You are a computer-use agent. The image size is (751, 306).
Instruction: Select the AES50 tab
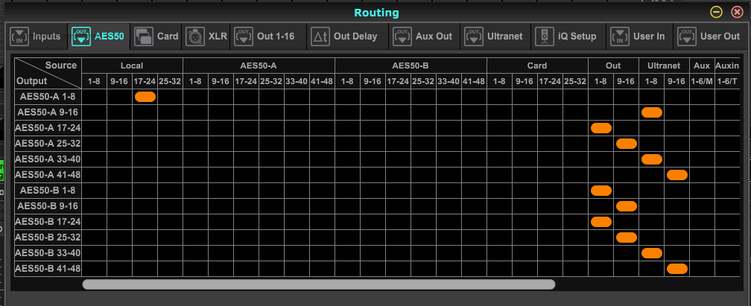98,36
